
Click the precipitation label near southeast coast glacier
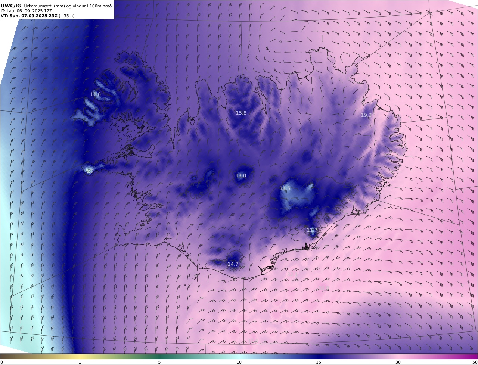coord(312,230)
